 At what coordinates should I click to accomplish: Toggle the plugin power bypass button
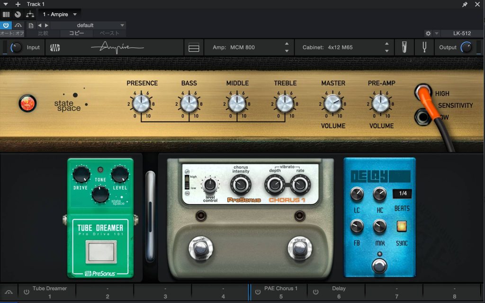point(6,25)
